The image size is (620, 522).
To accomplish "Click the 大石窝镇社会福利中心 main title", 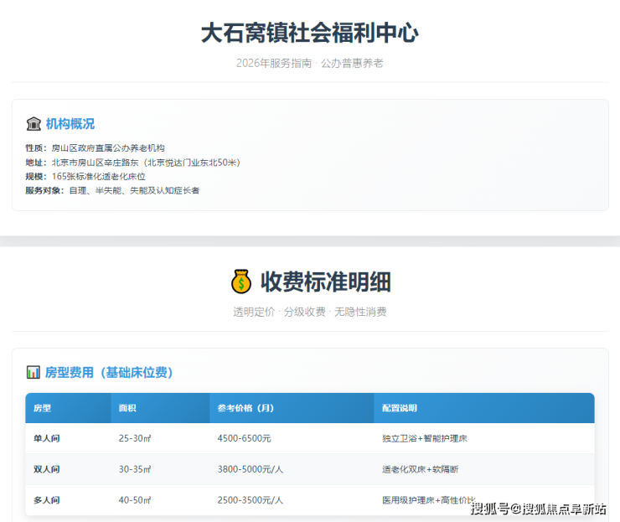I will (309, 33).
